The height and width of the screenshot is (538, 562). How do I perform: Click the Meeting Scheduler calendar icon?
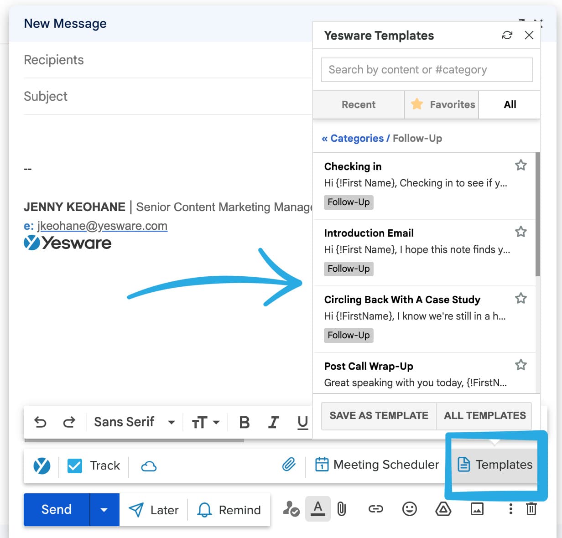pyautogui.click(x=323, y=464)
